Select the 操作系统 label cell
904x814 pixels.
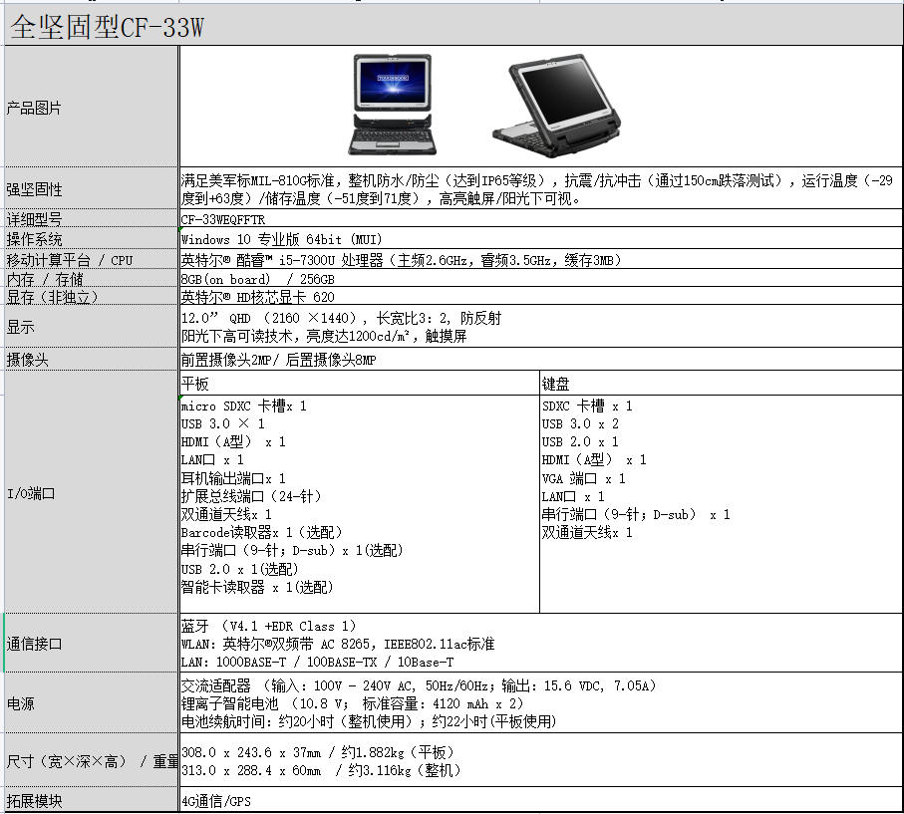(91, 239)
